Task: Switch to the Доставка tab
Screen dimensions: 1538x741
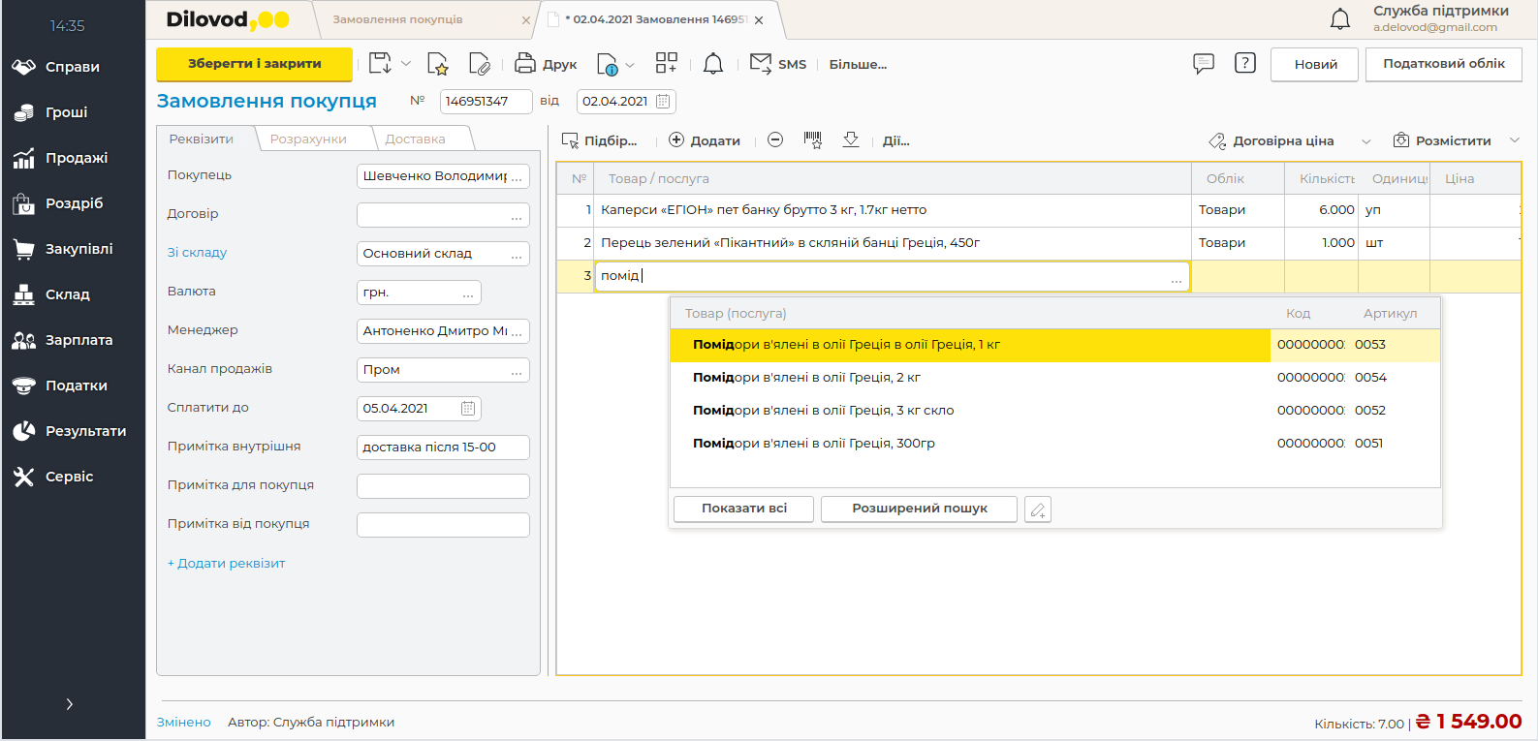Action: pyautogui.click(x=415, y=139)
